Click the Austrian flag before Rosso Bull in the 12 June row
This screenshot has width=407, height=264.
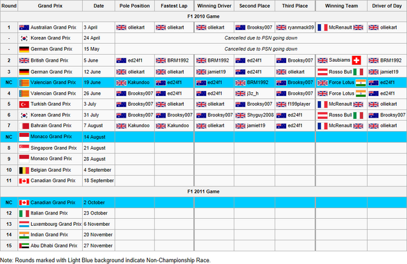pyautogui.click(x=322, y=72)
